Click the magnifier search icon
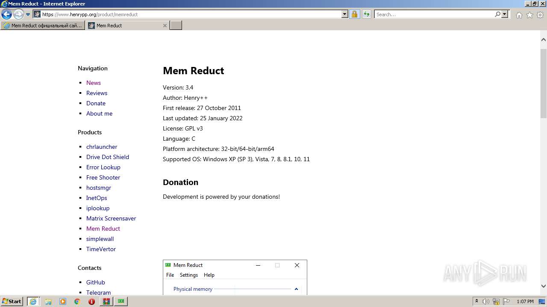547x307 pixels. click(497, 14)
